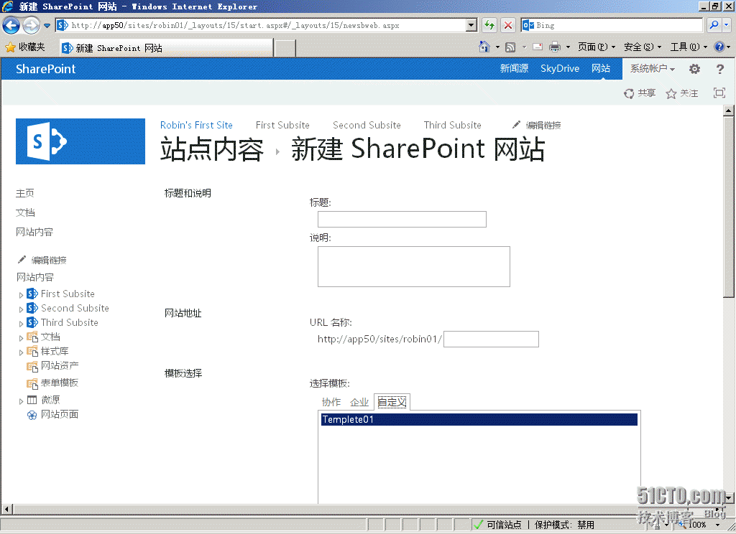The image size is (736, 534).
Task: Switch to the 自定义 template tab
Action: [392, 402]
